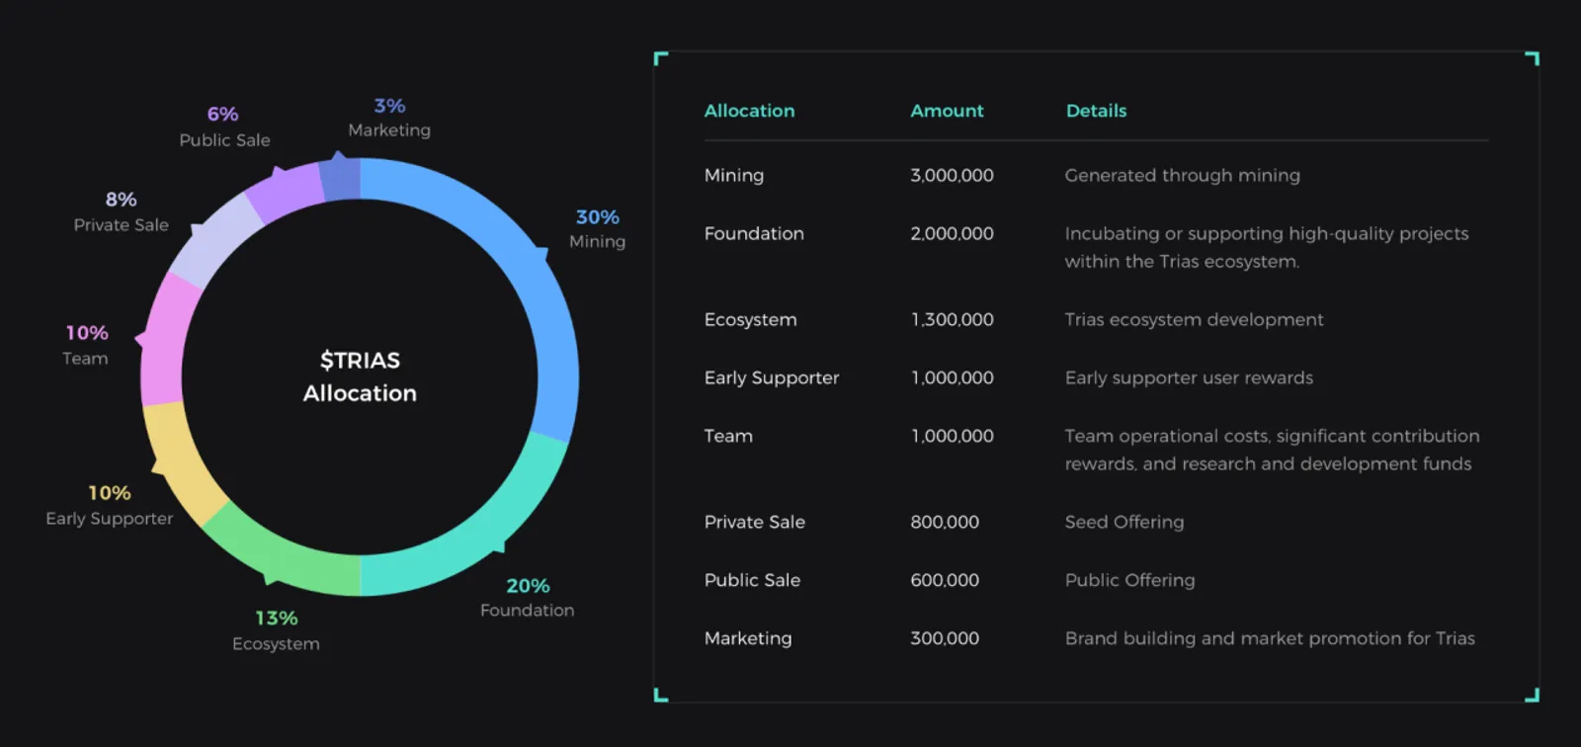
Task: Click the 10% Early Supporter chart label
Action: pyautogui.click(x=109, y=505)
